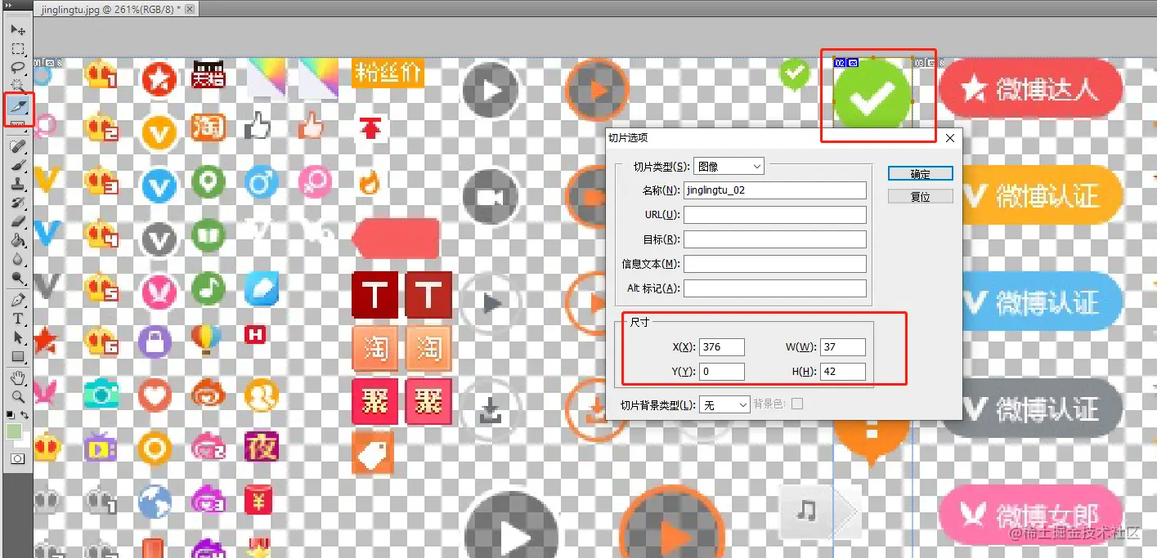The height and width of the screenshot is (558, 1157).
Task: Toggle Quick Mask mode
Action: click(17, 459)
